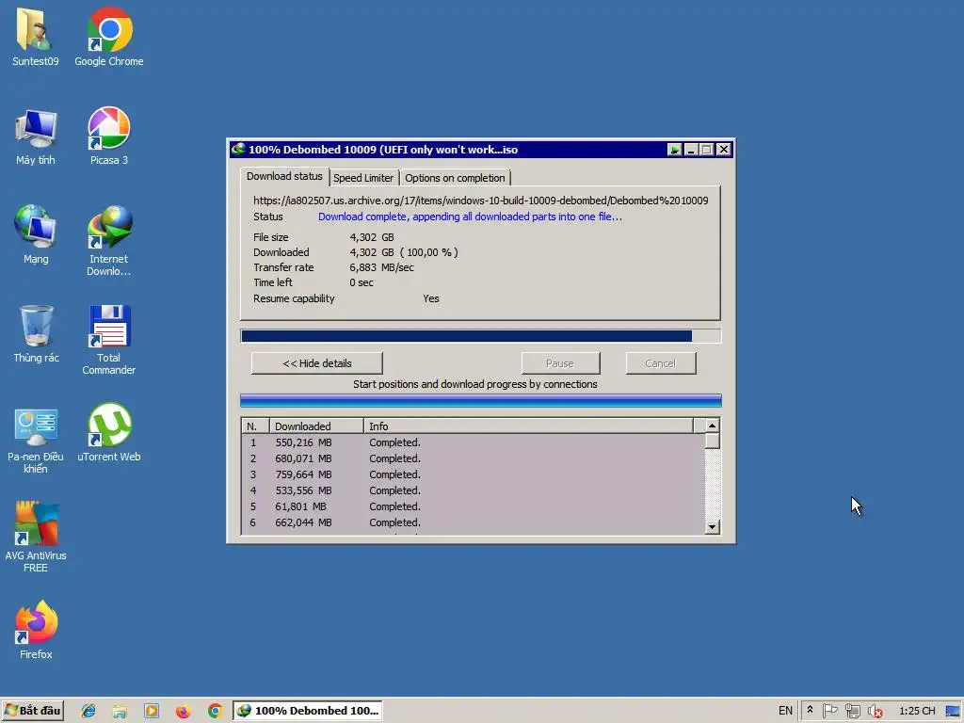This screenshot has width=964, height=723.
Task: Click the connections list scrollbar thumb
Action: (x=712, y=441)
